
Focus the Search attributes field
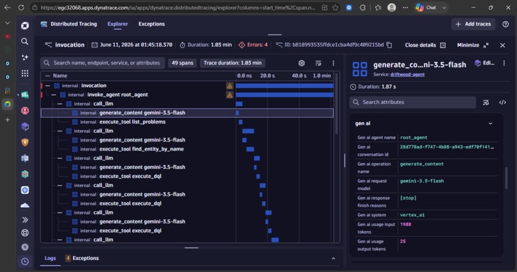(412, 102)
